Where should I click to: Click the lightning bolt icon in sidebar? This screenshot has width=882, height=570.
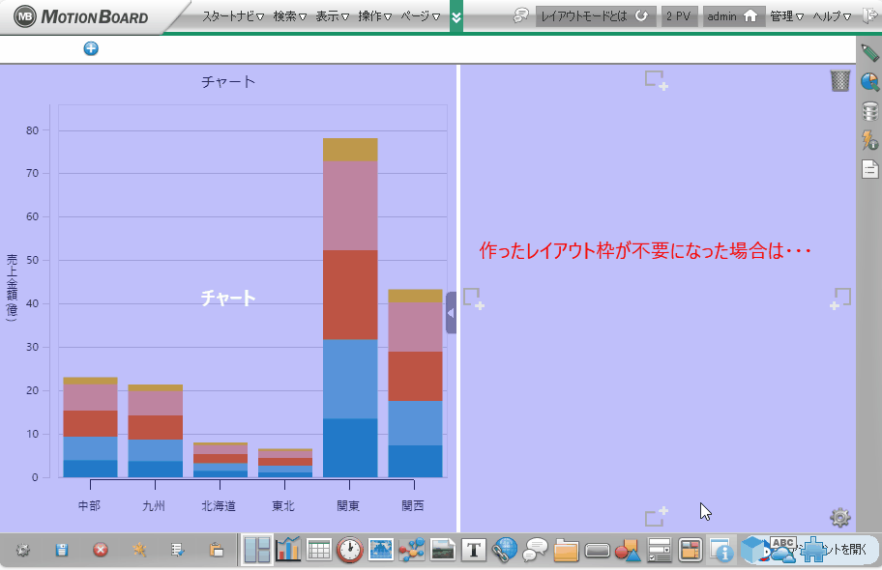point(869,140)
